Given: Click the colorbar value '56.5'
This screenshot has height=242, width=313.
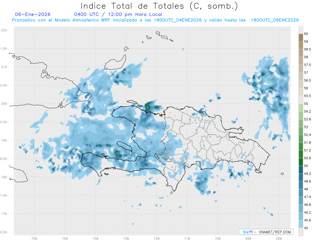Looking at the screenshot, I should tap(307, 80).
